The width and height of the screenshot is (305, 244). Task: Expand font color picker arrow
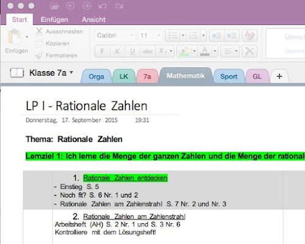[215, 51]
